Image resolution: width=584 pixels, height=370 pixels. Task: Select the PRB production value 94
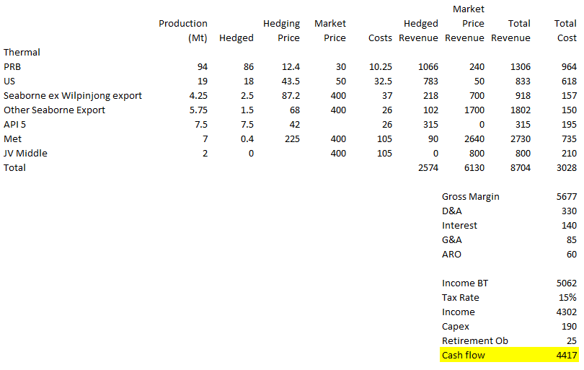[x=202, y=66]
